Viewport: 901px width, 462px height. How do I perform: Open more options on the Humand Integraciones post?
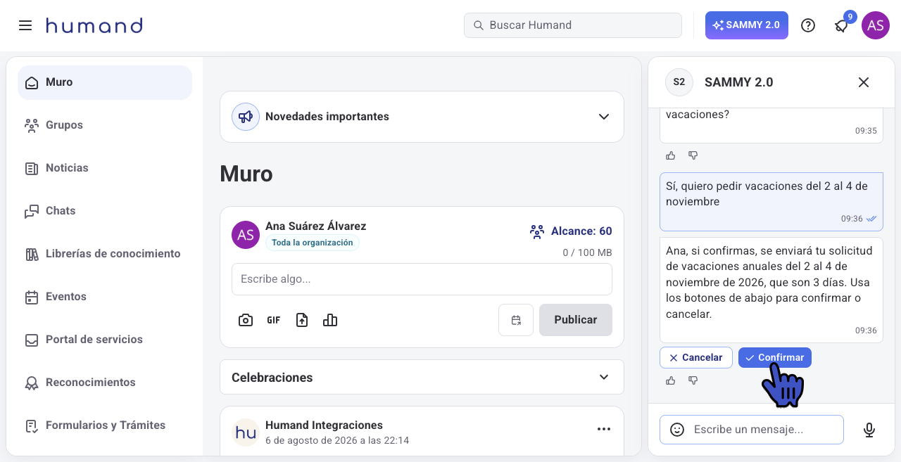[604, 429]
